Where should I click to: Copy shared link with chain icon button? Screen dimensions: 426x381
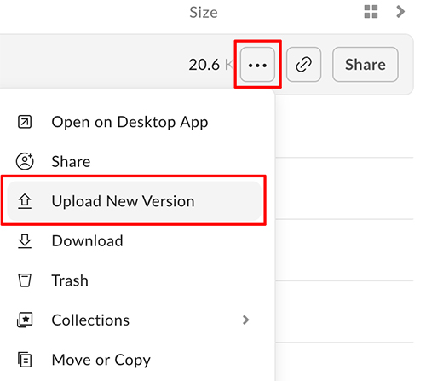click(303, 65)
